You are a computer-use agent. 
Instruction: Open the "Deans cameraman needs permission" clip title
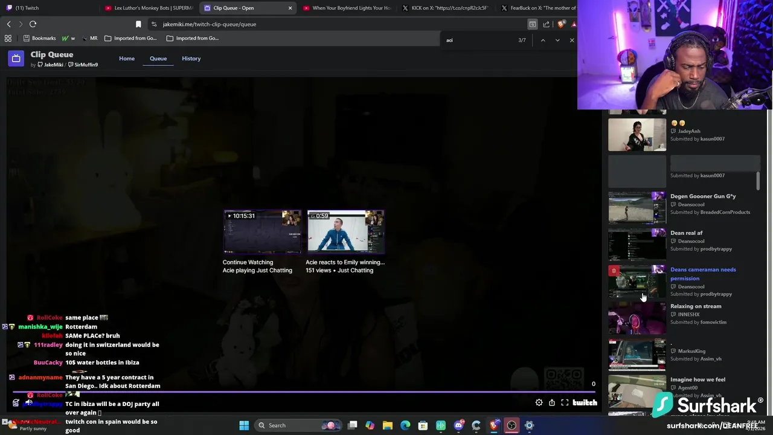click(x=703, y=274)
